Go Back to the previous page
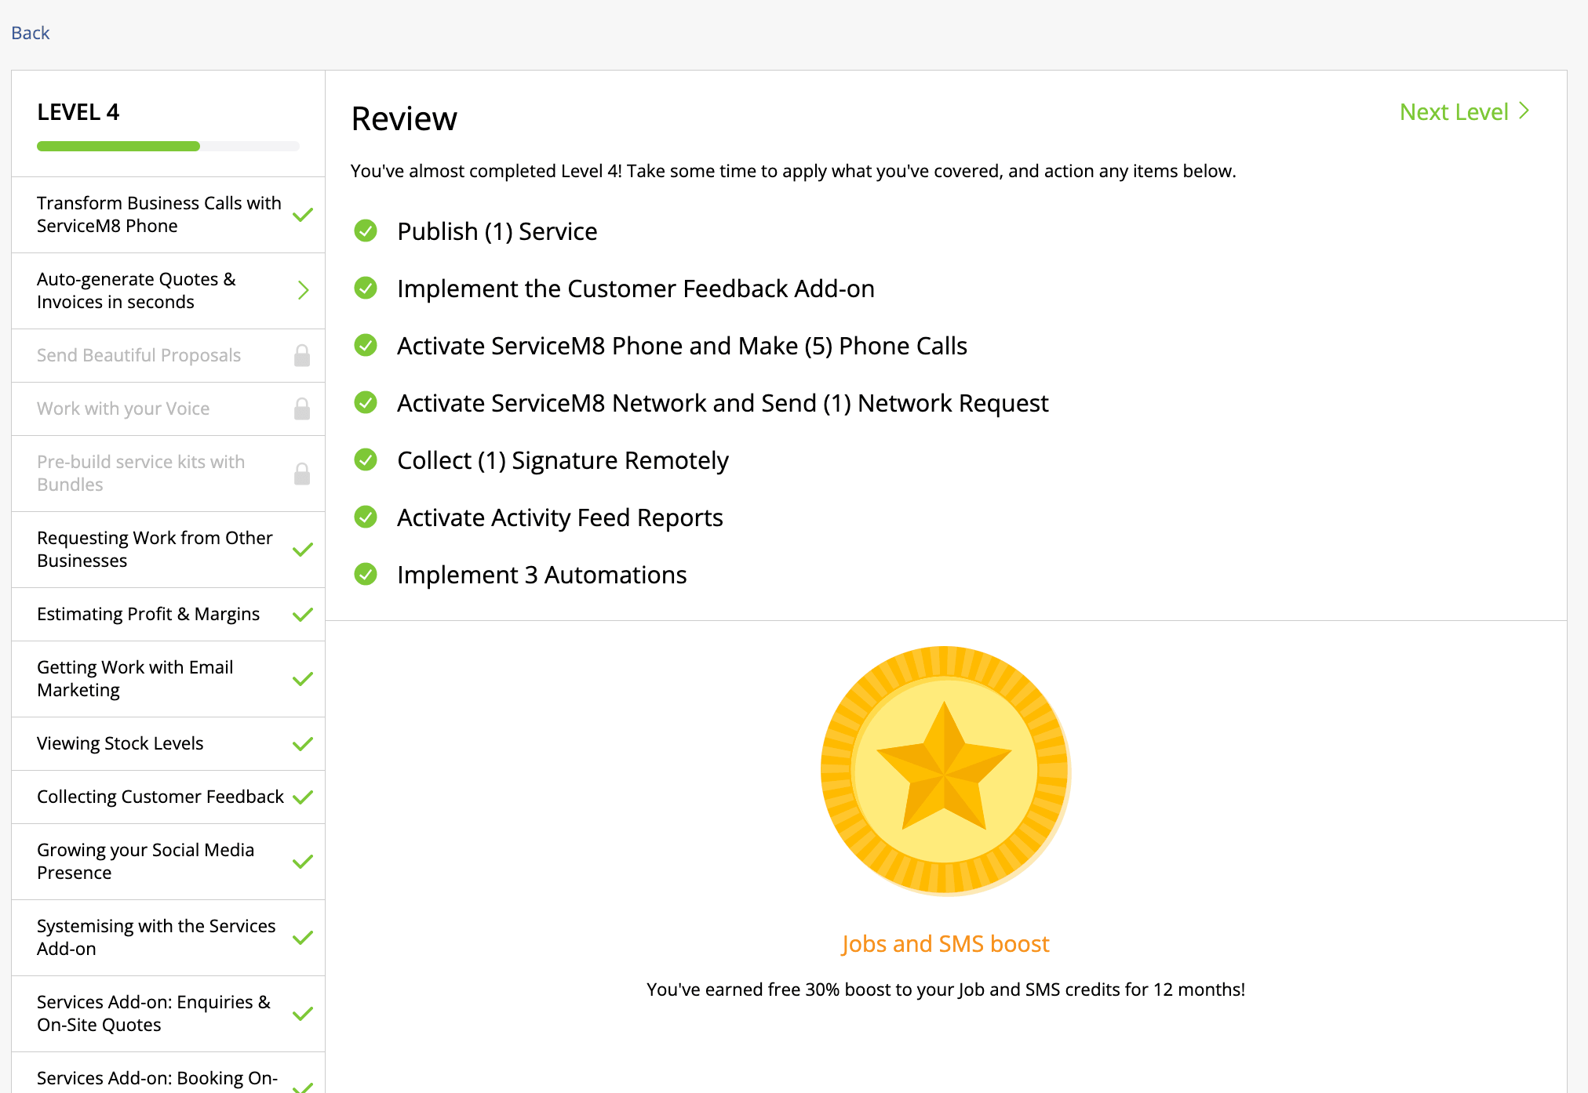This screenshot has width=1588, height=1093. (31, 33)
